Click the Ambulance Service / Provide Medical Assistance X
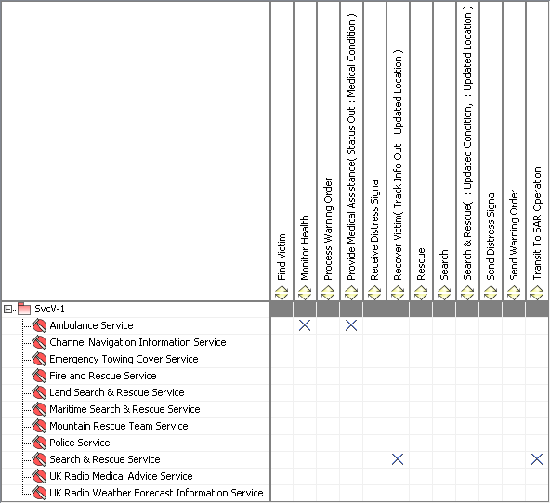The height and width of the screenshot is (503, 550). [351, 325]
